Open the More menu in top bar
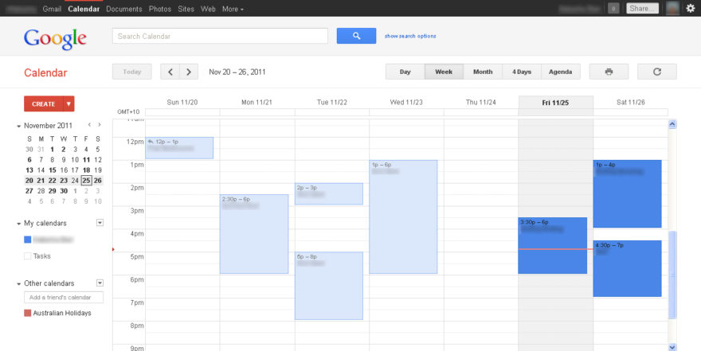The width and height of the screenshot is (701, 351). pos(233,9)
